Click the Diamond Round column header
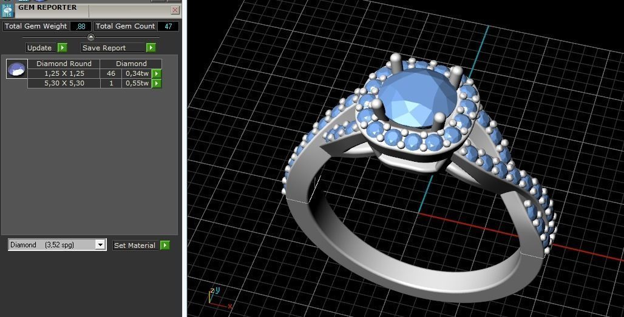 tap(64, 64)
